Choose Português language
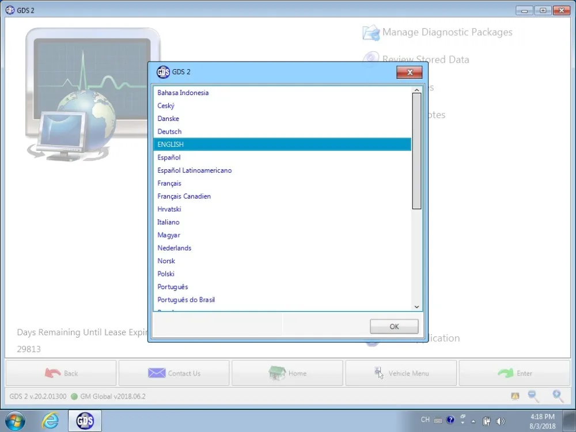This screenshot has height=432, width=576. pos(282,286)
